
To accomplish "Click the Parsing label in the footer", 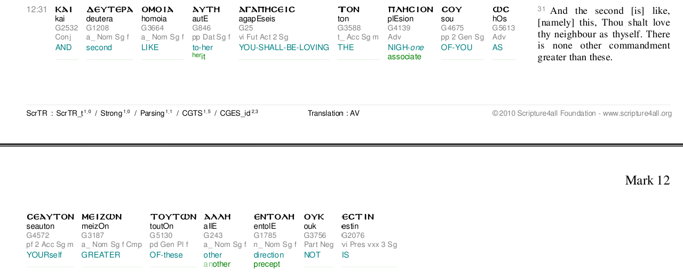I will click(153, 113).
